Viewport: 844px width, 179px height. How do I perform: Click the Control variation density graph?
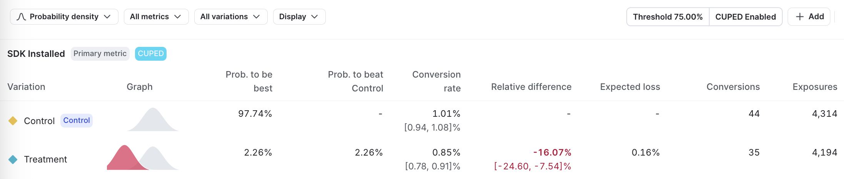coord(153,120)
